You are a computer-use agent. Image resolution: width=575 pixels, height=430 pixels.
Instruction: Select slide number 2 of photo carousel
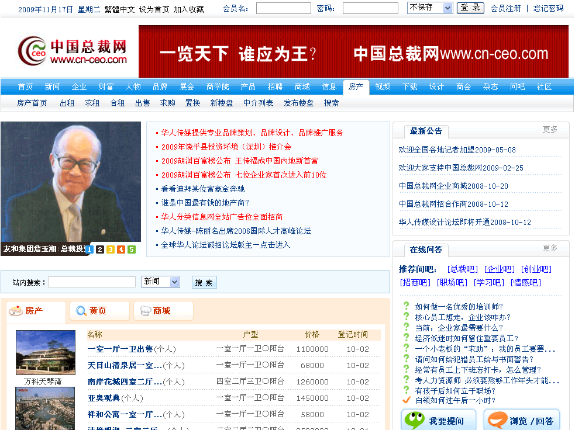coord(100,249)
